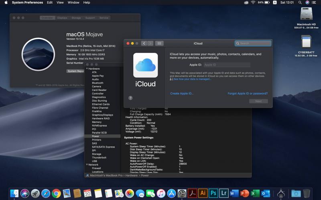
Task: Launch Google Chrome from the Dock
Action: click(56, 193)
